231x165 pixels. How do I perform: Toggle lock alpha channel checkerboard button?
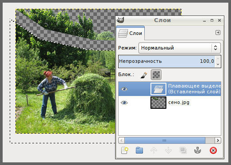[156, 75]
